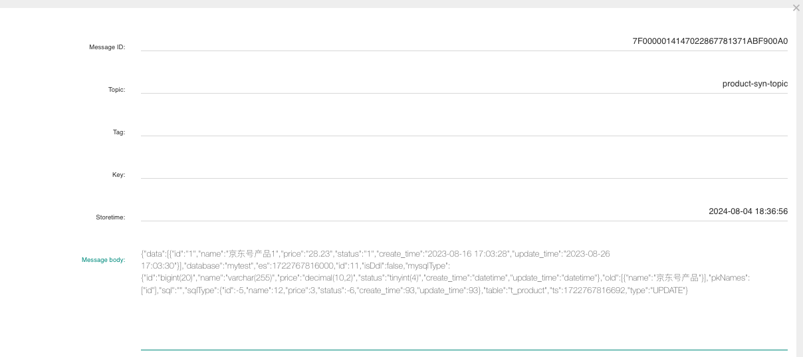
Task: Focus the empty Key field
Action: (x=463, y=170)
